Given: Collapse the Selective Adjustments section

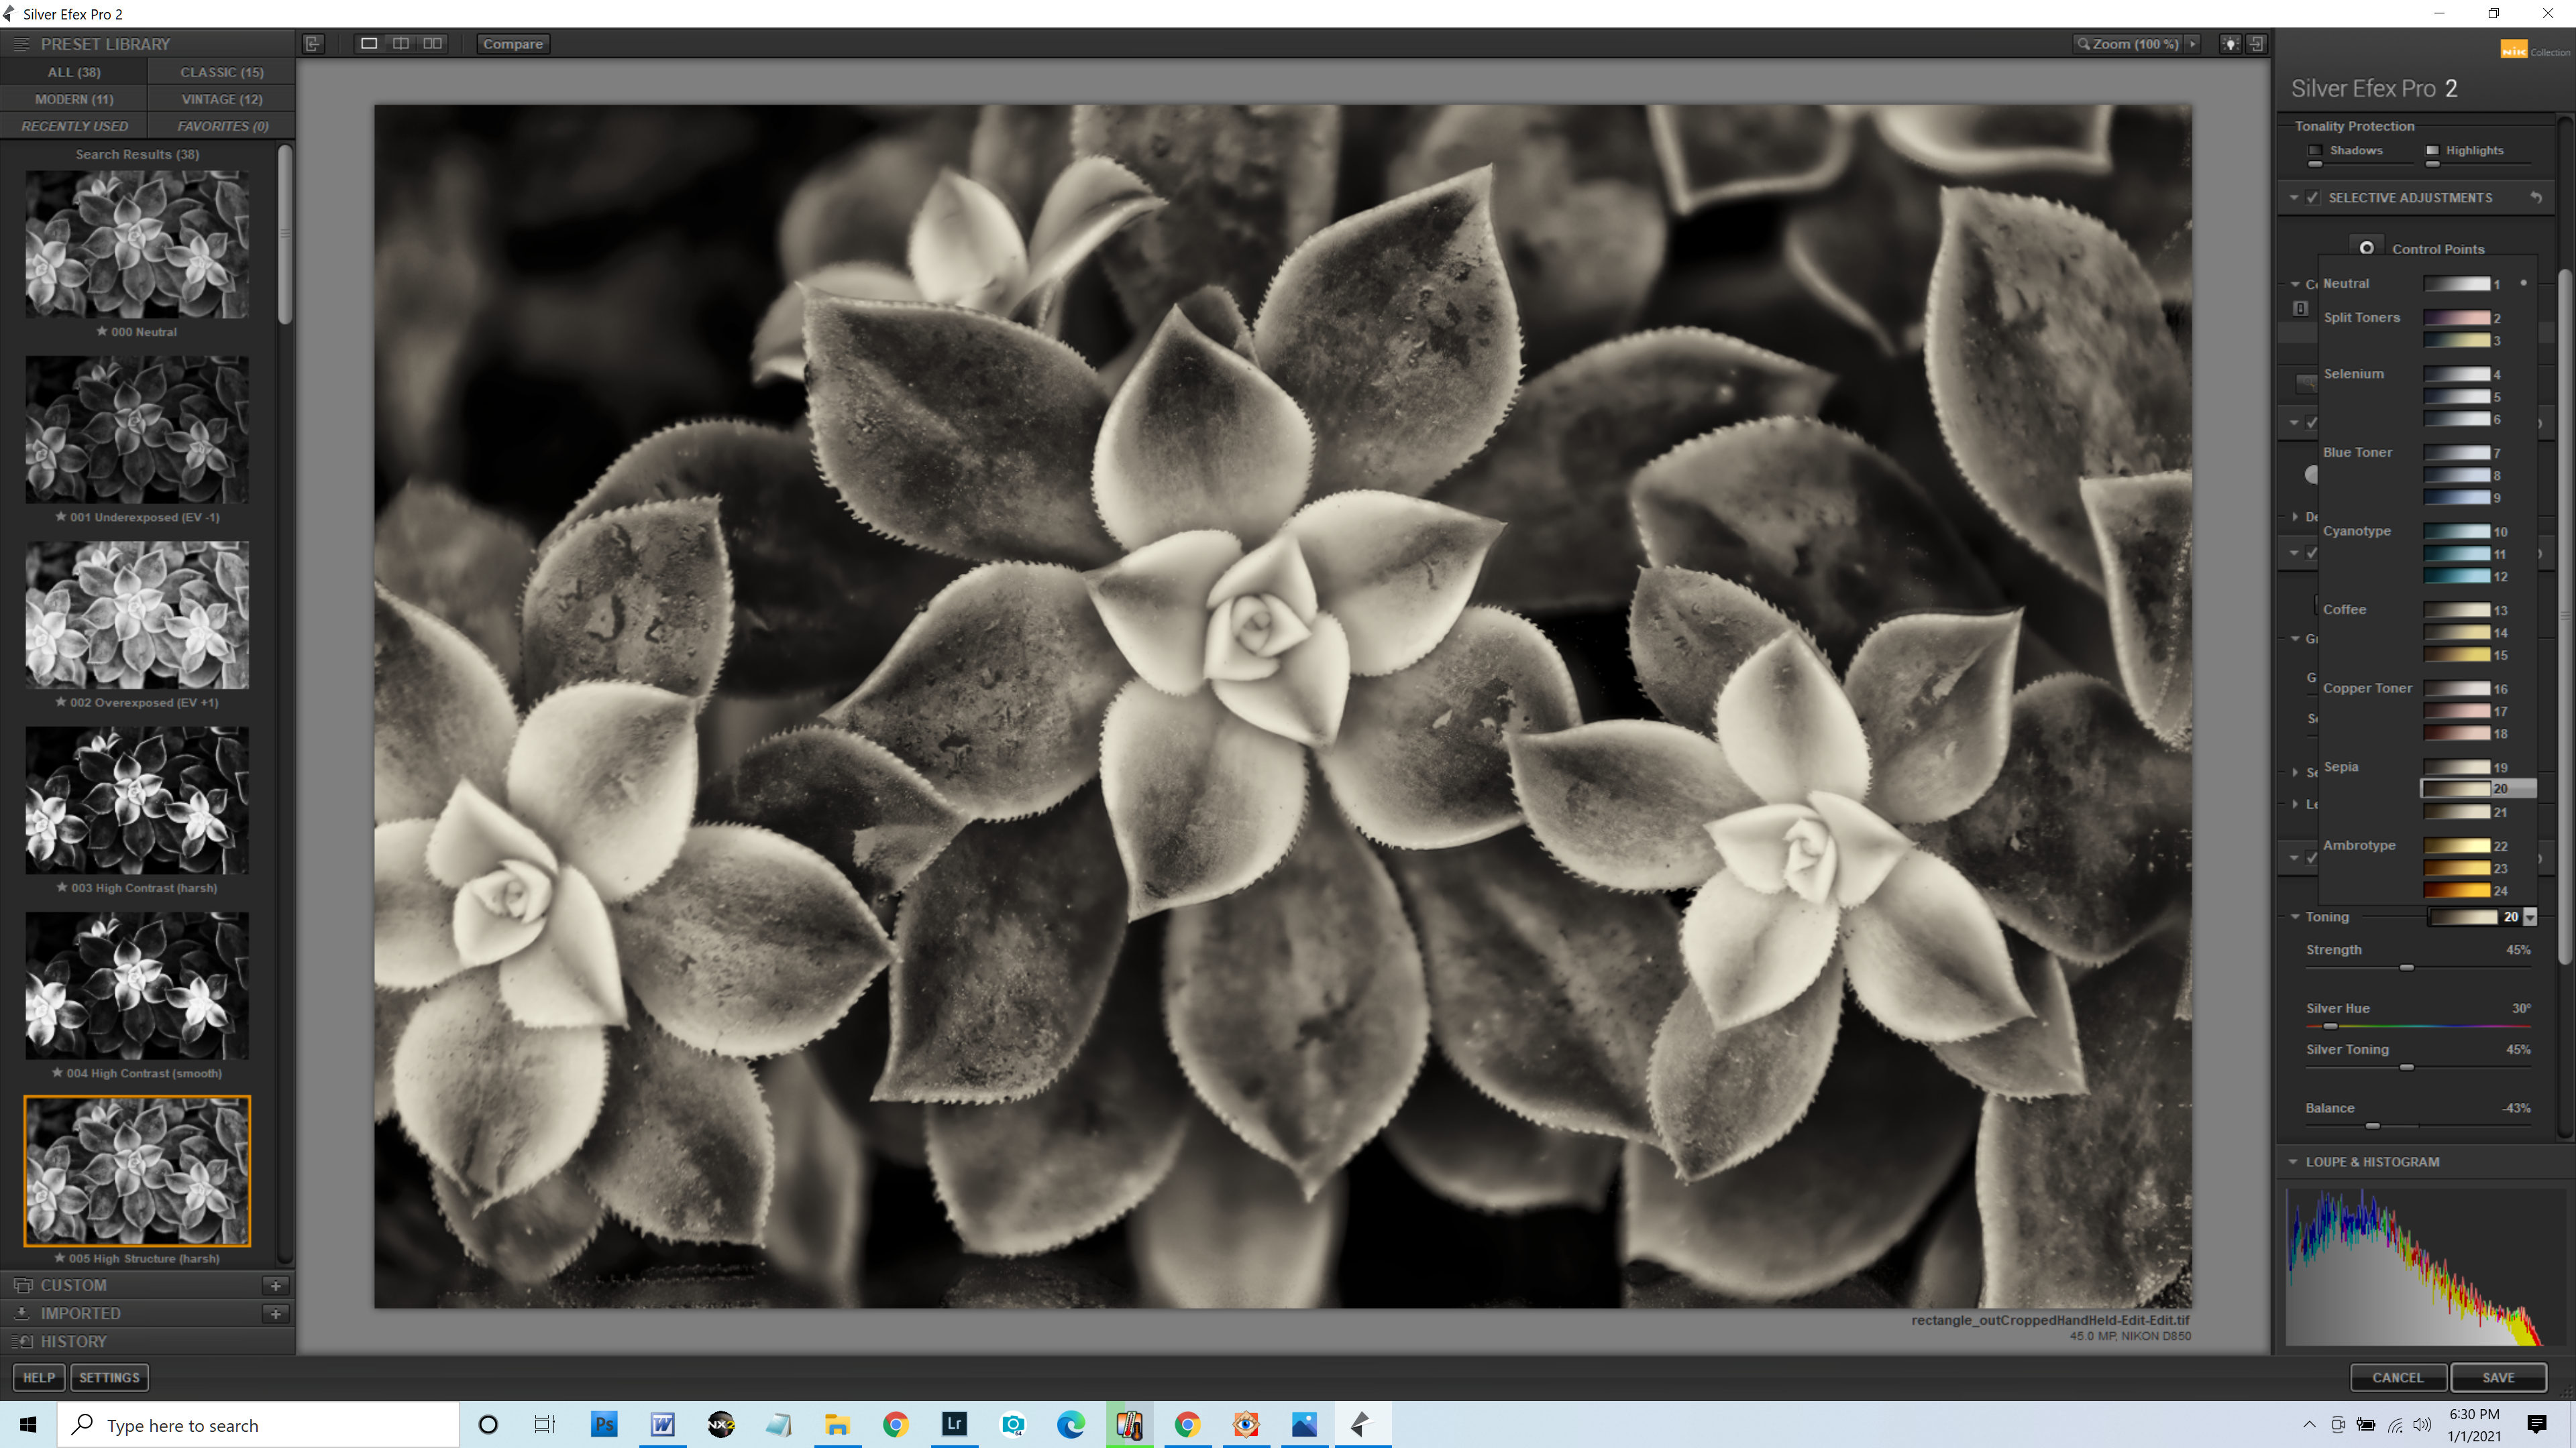Looking at the screenshot, I should point(2294,198).
